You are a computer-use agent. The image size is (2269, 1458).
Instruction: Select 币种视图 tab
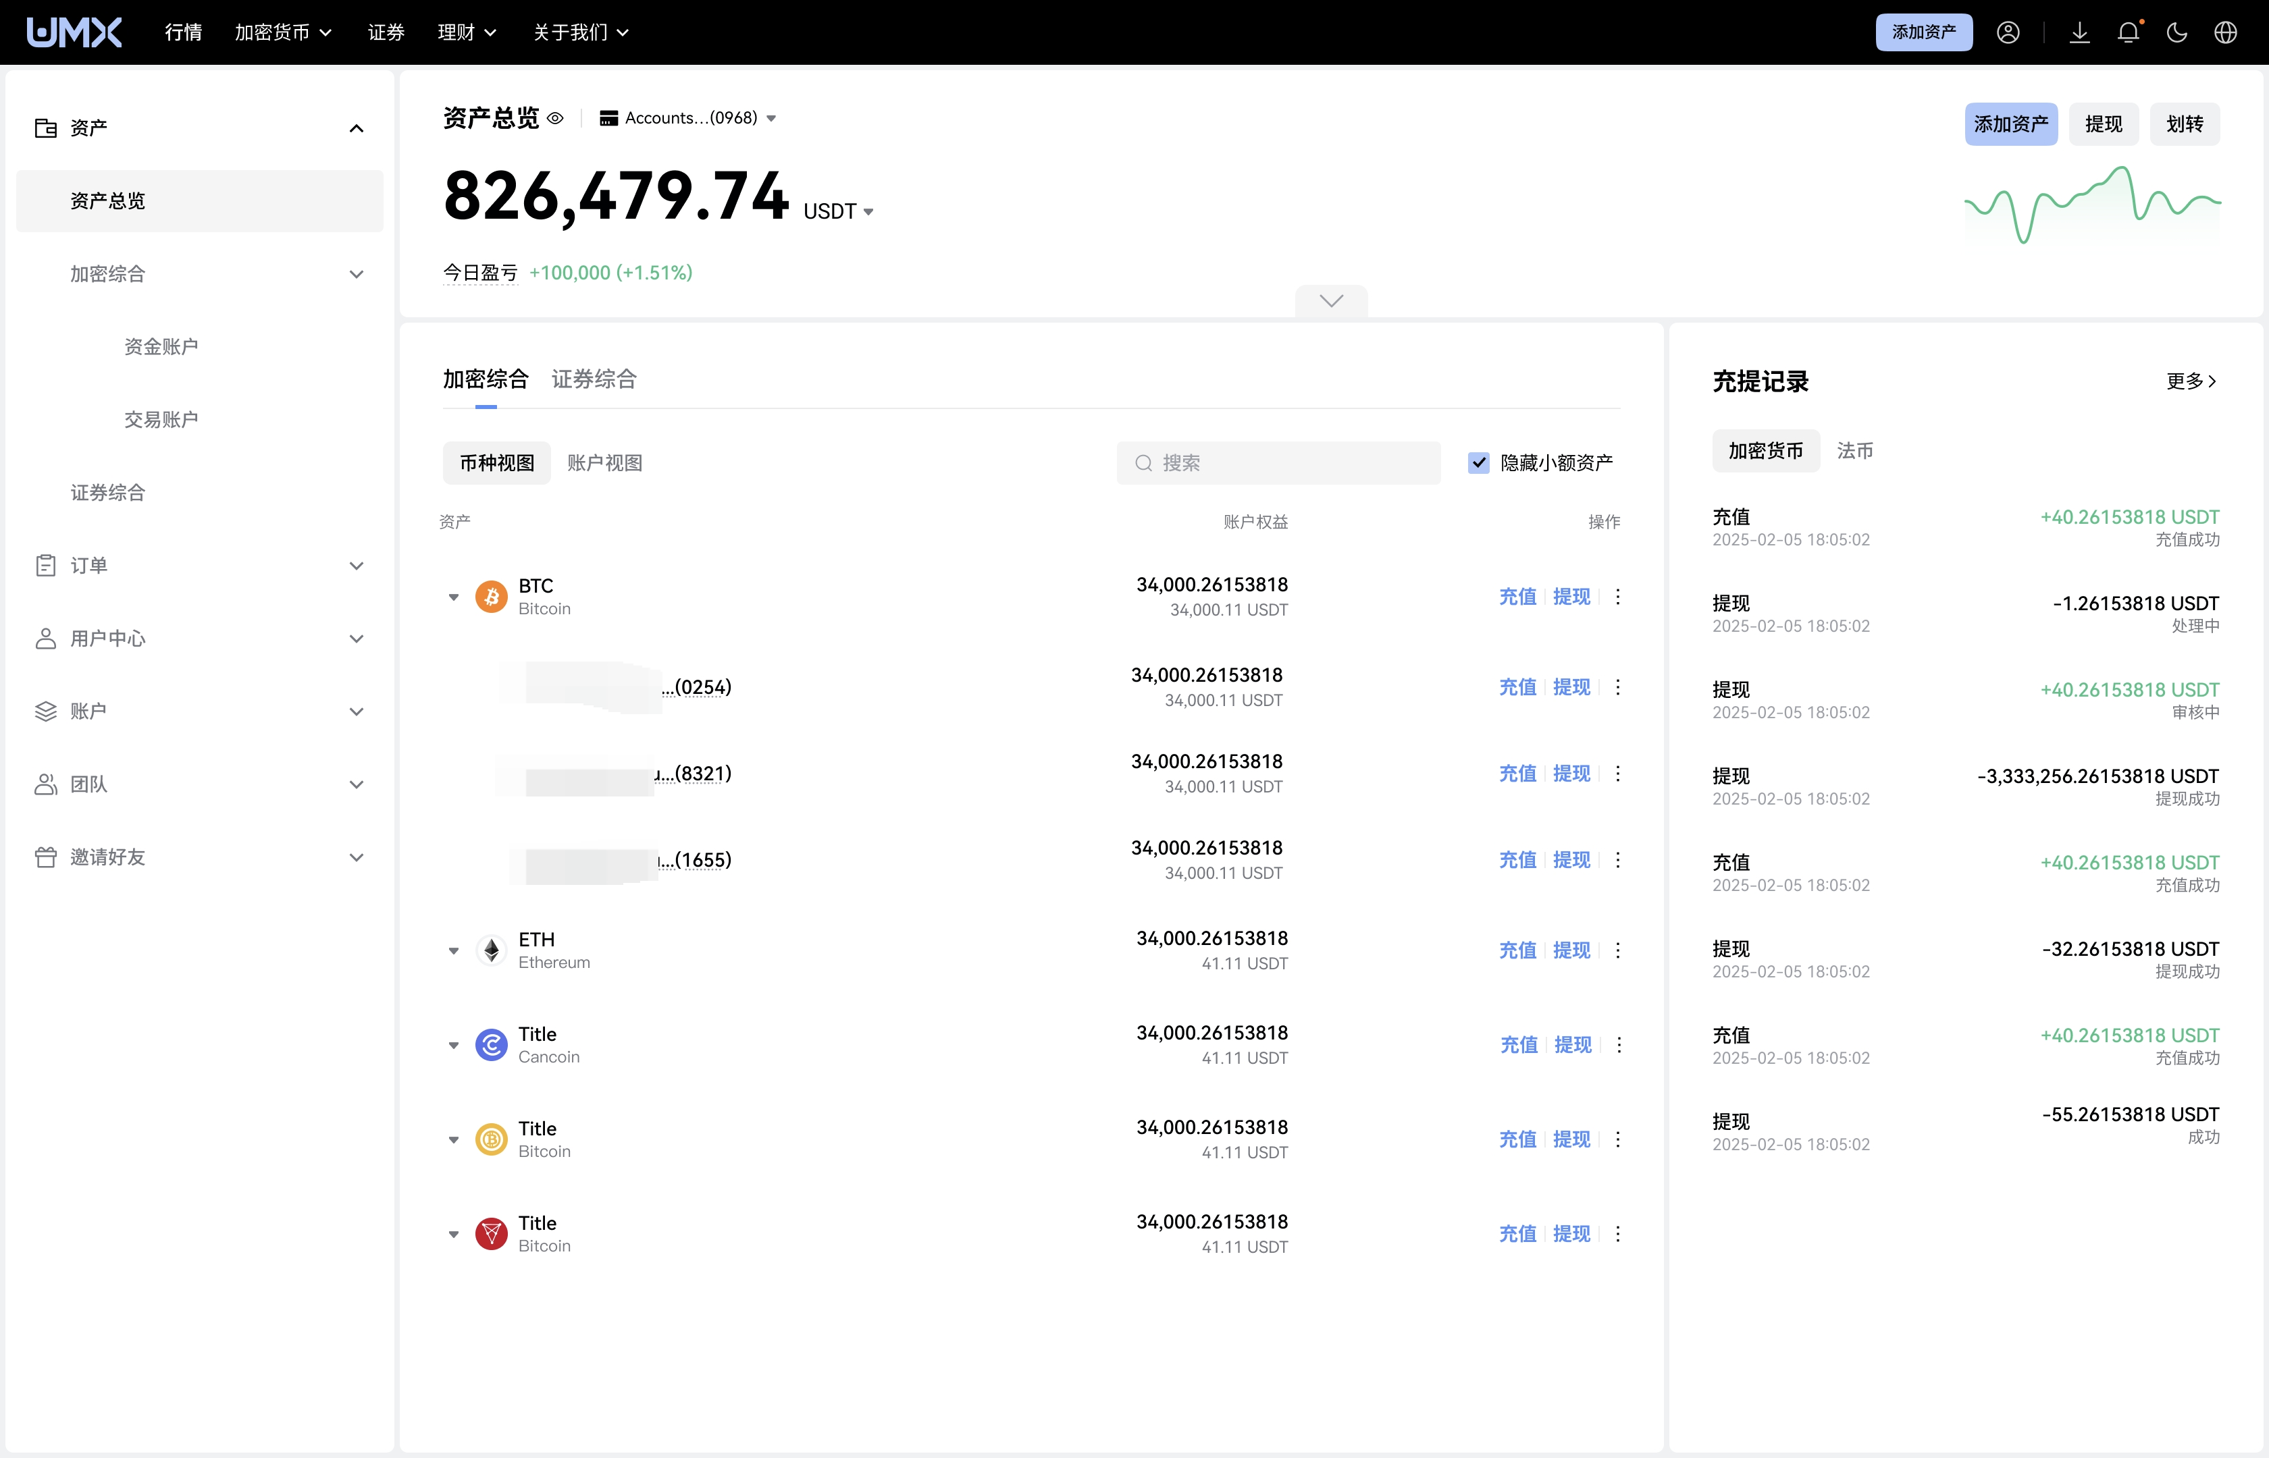coord(497,463)
